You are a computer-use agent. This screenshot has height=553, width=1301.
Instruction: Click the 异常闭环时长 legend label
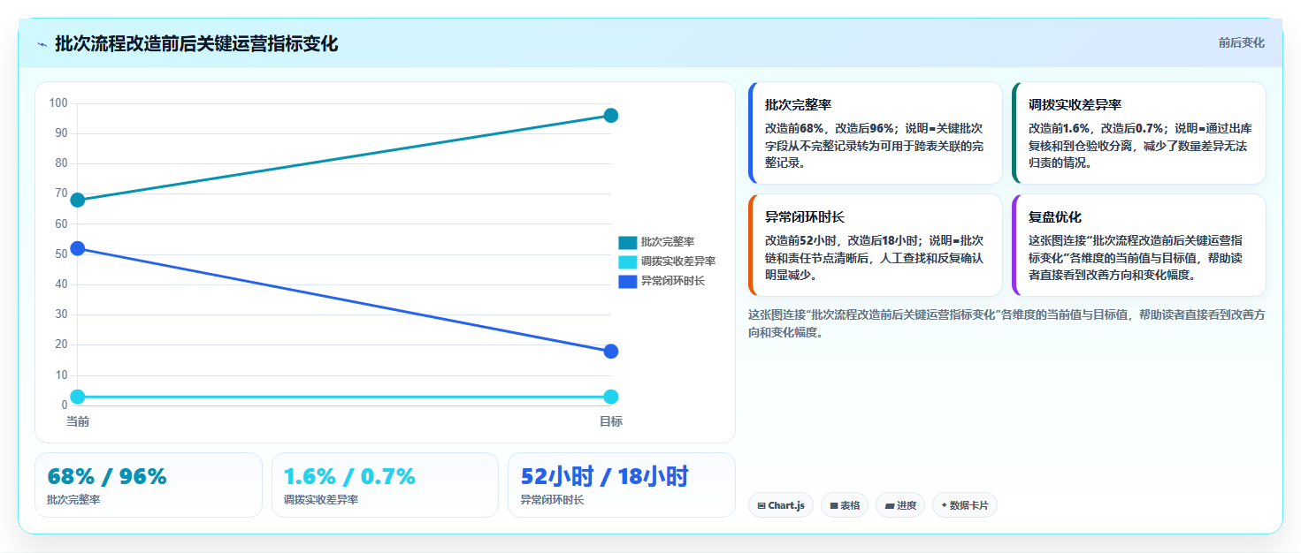673,281
